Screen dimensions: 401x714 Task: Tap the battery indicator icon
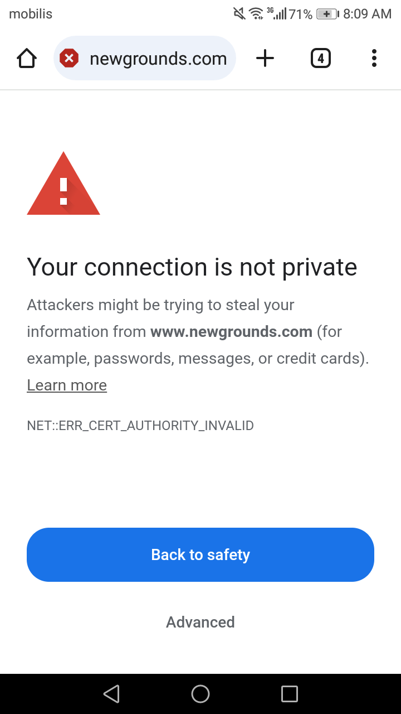click(x=327, y=14)
